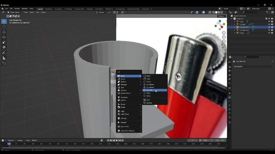Open the Image submenu in Add menu
The height and width of the screenshot is (154, 275).
click(x=129, y=107)
